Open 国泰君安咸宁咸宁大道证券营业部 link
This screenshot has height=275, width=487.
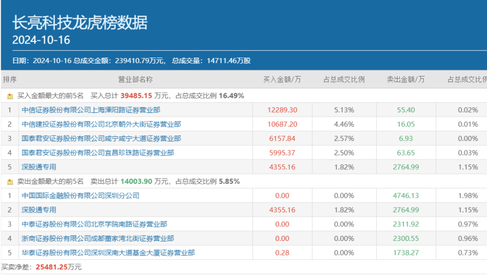(101, 139)
